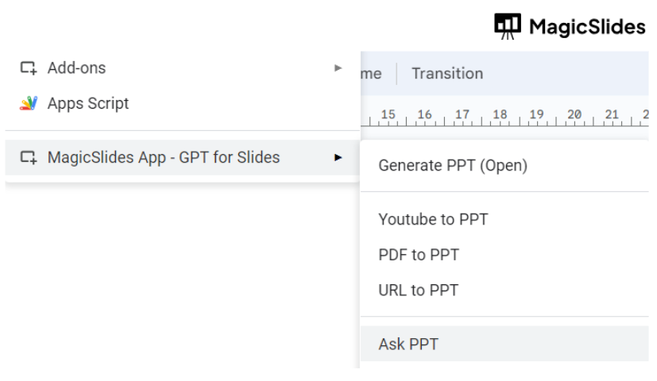Expand the Add-ons submenu arrow
This screenshot has width=657, height=381.
coord(338,68)
